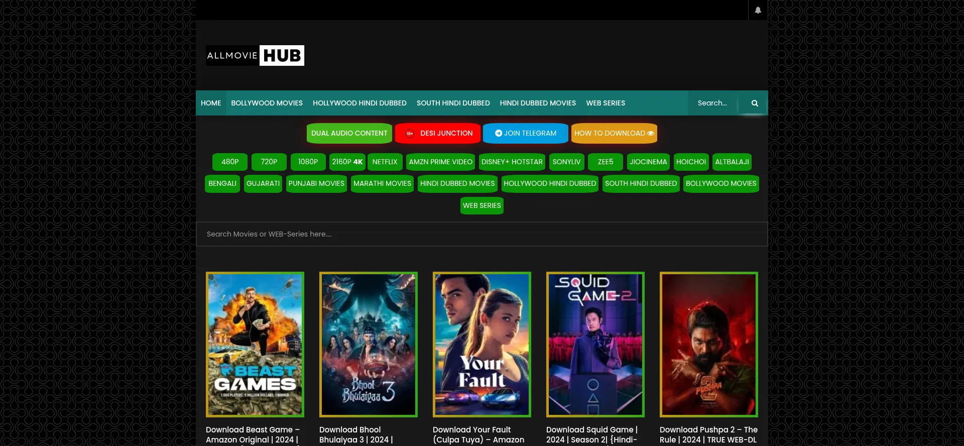Screen dimensions: 964x446
Task: Open MARATHI MOVIES tag
Action: click(382, 183)
